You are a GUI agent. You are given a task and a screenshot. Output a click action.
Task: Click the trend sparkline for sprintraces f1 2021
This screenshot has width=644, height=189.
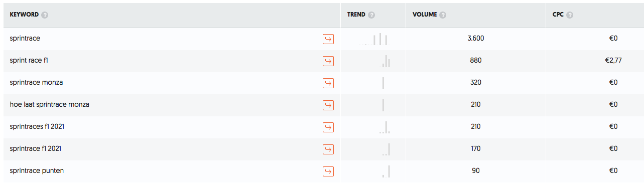[x=384, y=127]
